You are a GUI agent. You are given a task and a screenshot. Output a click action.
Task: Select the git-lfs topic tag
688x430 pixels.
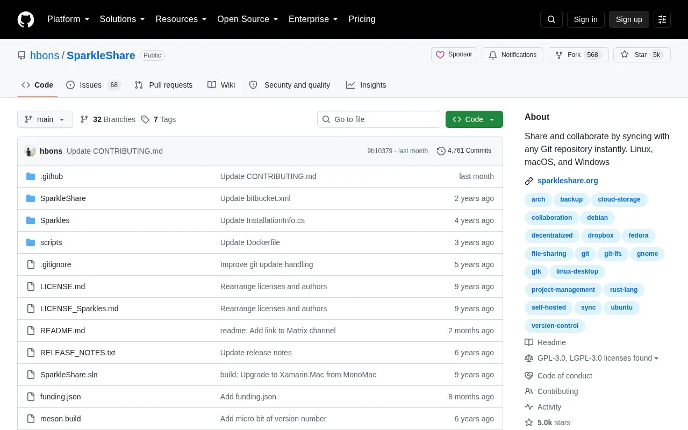613,254
